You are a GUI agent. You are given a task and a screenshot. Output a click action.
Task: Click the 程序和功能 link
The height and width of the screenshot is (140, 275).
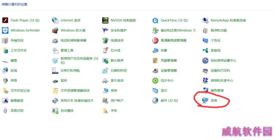tap(219, 30)
